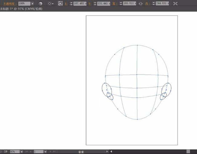Screen dimensions: 197x154
Task: Click the X coordinate label
Action: (66, 3)
